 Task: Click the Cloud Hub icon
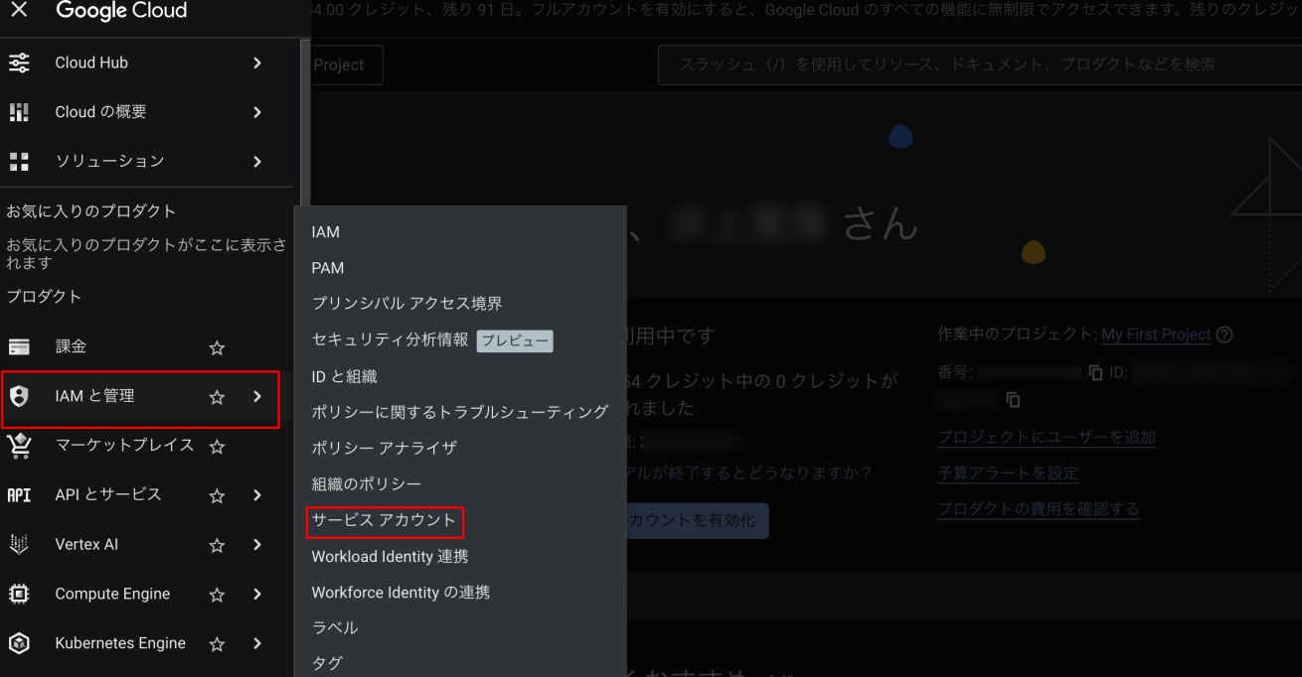tap(19, 63)
